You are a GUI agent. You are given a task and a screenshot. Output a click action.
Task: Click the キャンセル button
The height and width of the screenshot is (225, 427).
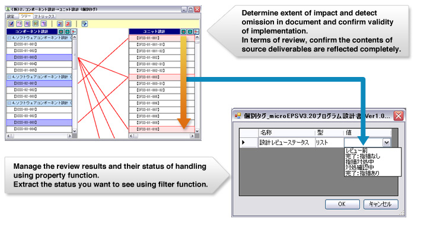[x=381, y=204]
